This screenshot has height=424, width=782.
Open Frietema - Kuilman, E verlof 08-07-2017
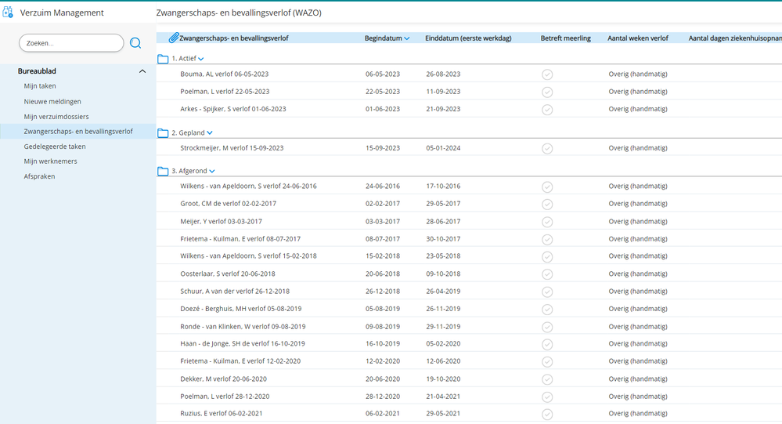pyautogui.click(x=240, y=239)
